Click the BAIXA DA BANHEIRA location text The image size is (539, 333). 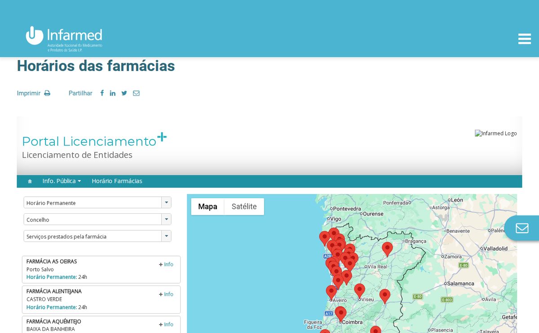51,329
